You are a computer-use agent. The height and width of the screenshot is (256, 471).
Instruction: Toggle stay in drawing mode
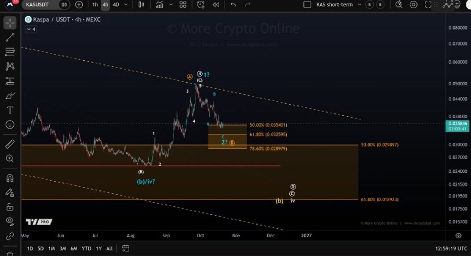pyautogui.click(x=10, y=193)
